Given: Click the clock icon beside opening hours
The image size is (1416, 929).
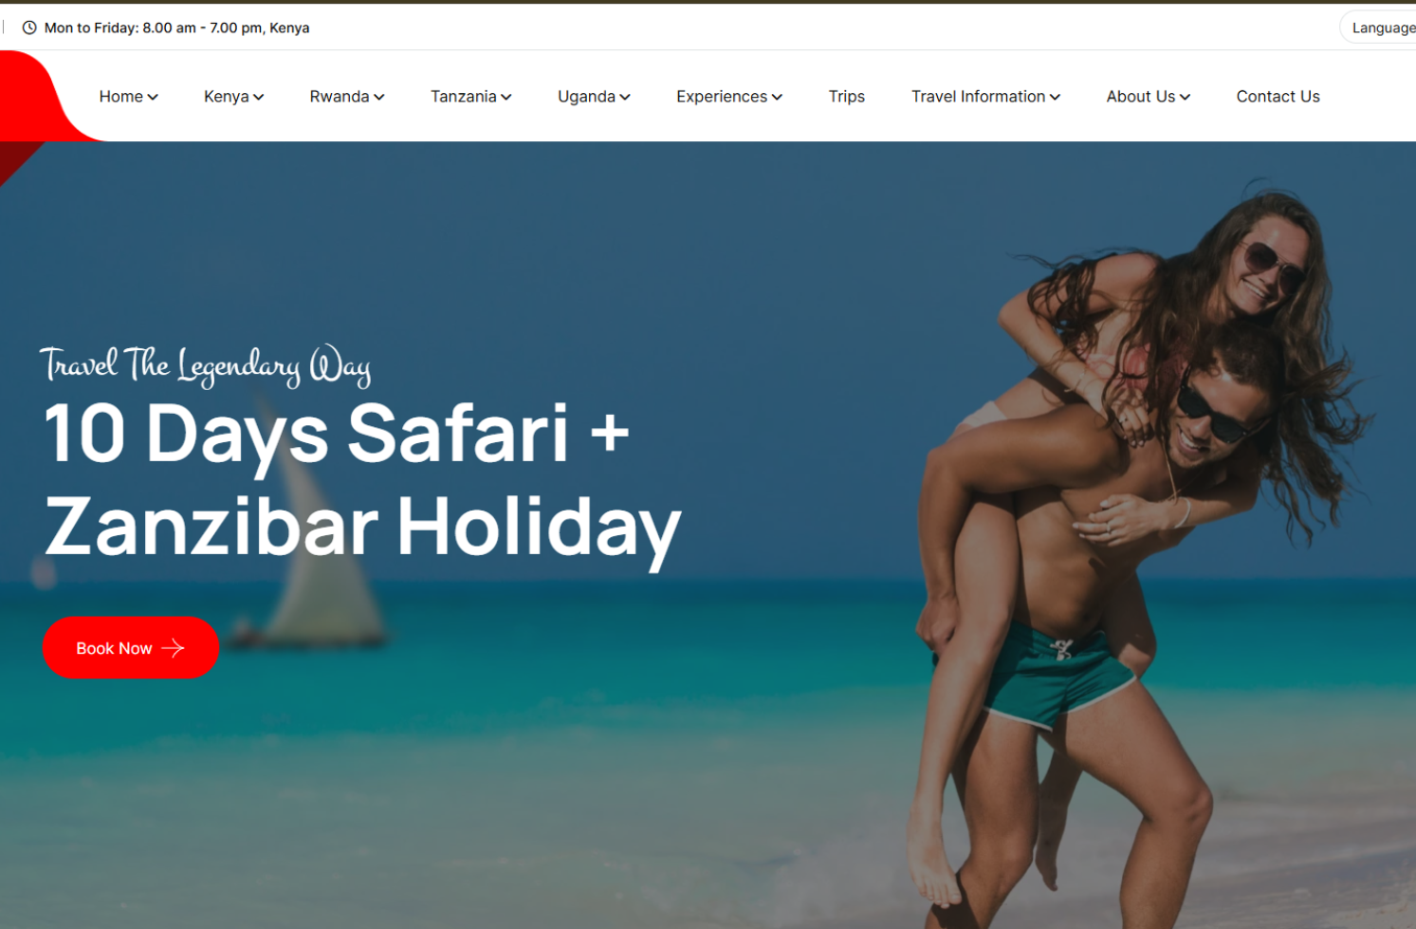Looking at the screenshot, I should click(29, 28).
